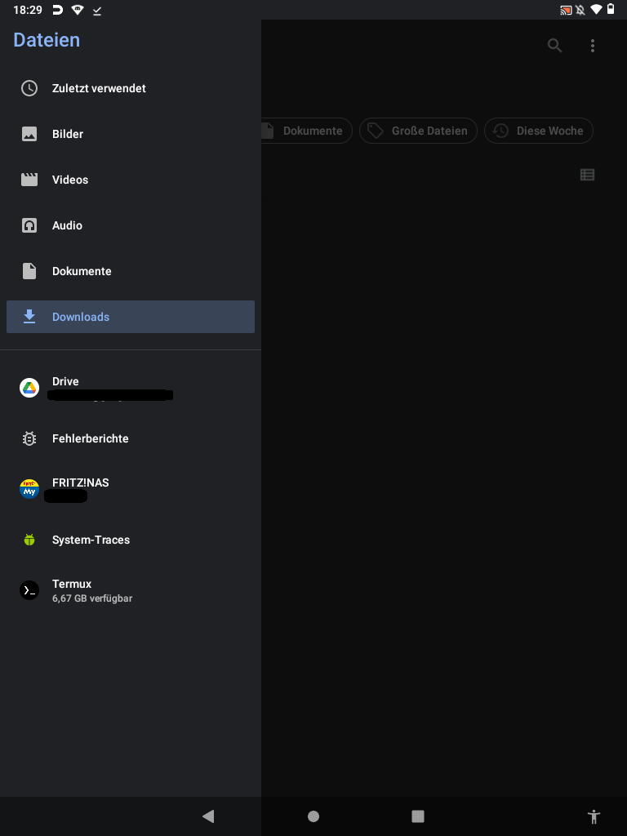The height and width of the screenshot is (836, 627).
Task: Click the Videos clapperboard icon
Action: tap(29, 180)
